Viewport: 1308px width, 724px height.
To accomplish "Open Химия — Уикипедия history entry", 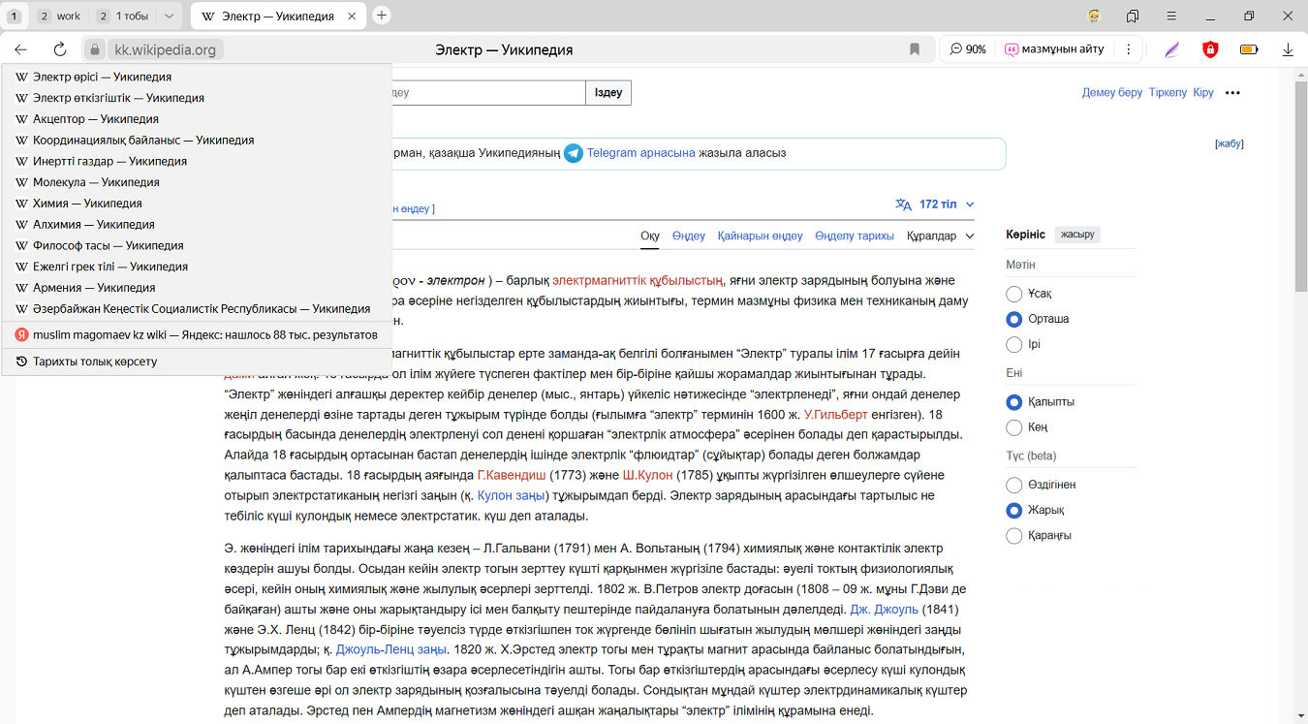I will [x=87, y=204].
